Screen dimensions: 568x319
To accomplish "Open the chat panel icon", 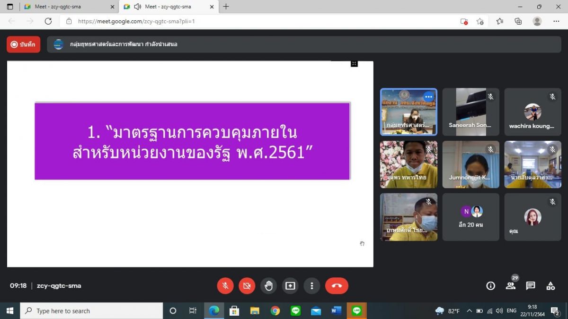I will pos(531,285).
